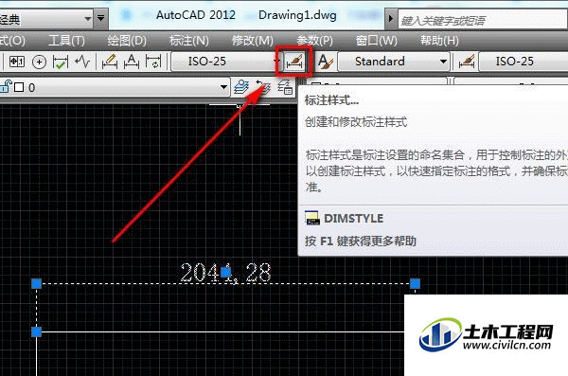The width and height of the screenshot is (568, 376).
Task: Click the Drawing1.dwg title text
Action: pos(297,15)
